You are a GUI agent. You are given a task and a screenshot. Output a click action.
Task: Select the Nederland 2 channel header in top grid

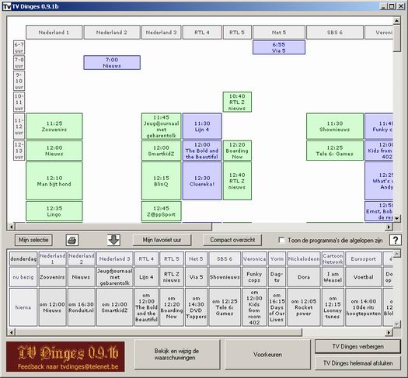[112, 33]
